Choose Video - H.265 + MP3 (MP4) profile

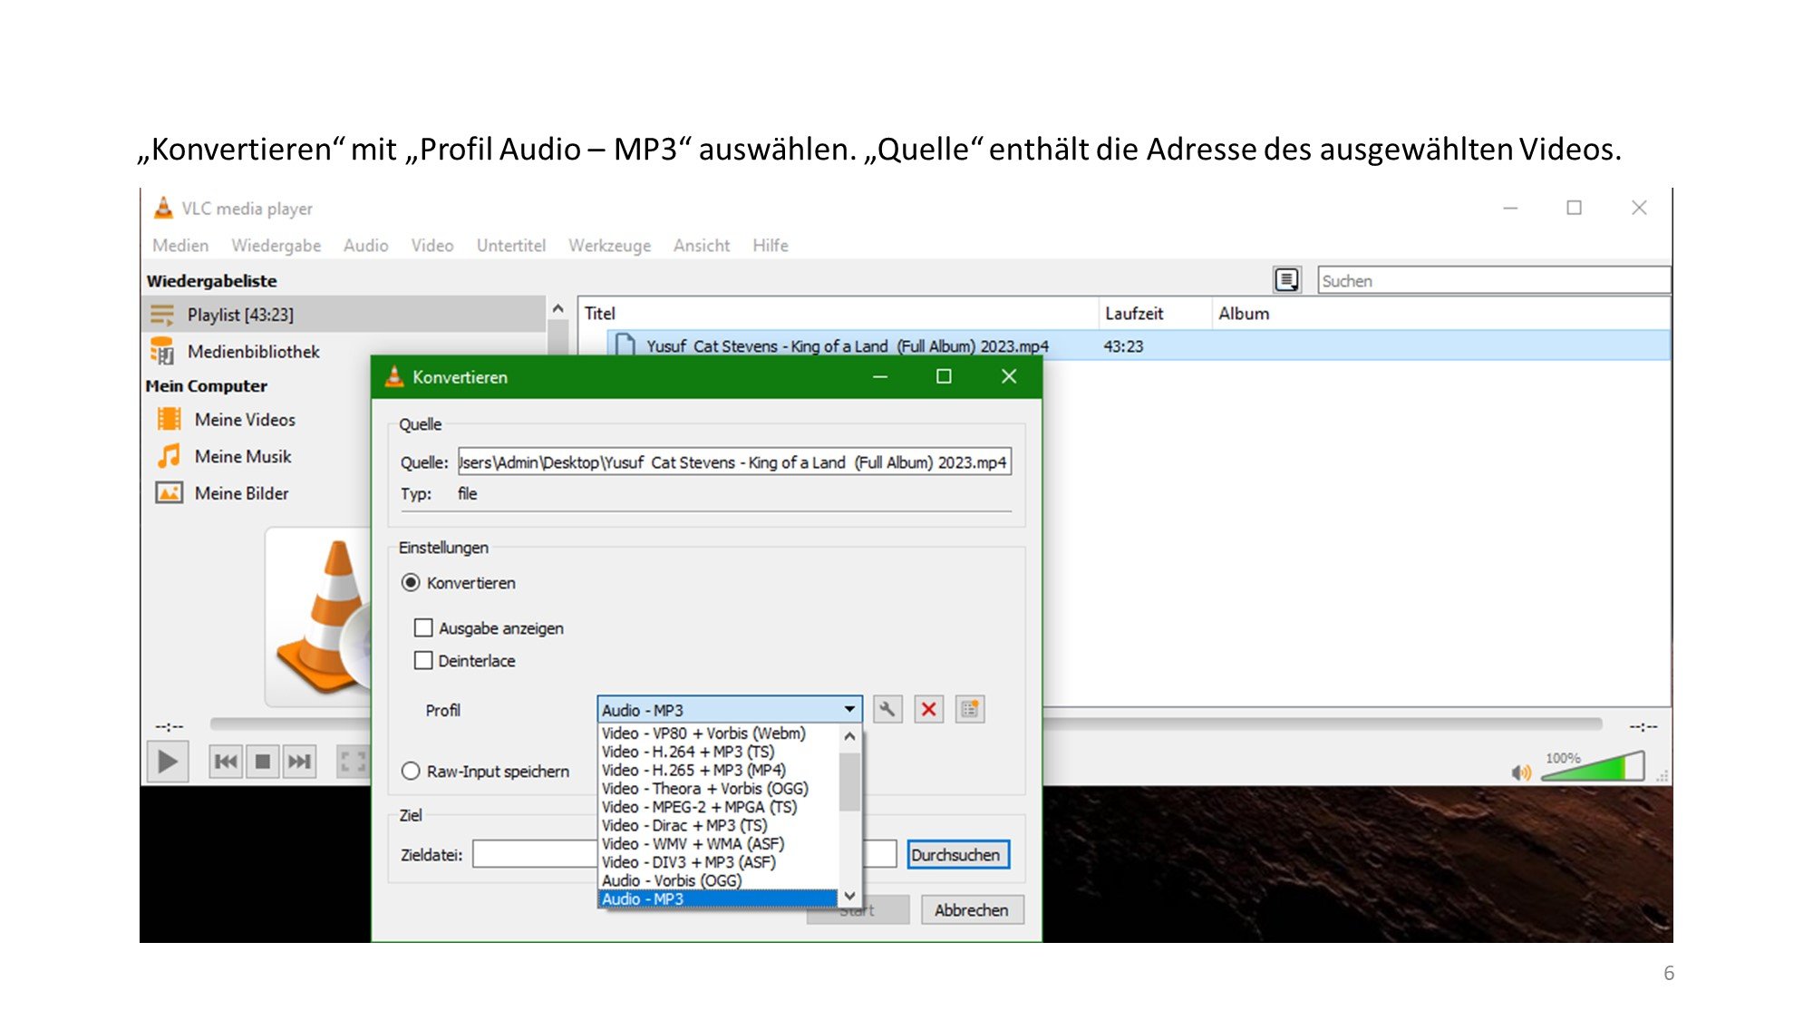click(x=693, y=770)
